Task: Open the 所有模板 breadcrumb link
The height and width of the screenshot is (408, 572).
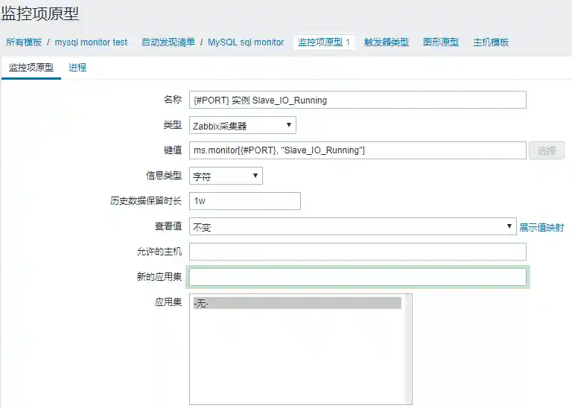Action: [x=24, y=42]
